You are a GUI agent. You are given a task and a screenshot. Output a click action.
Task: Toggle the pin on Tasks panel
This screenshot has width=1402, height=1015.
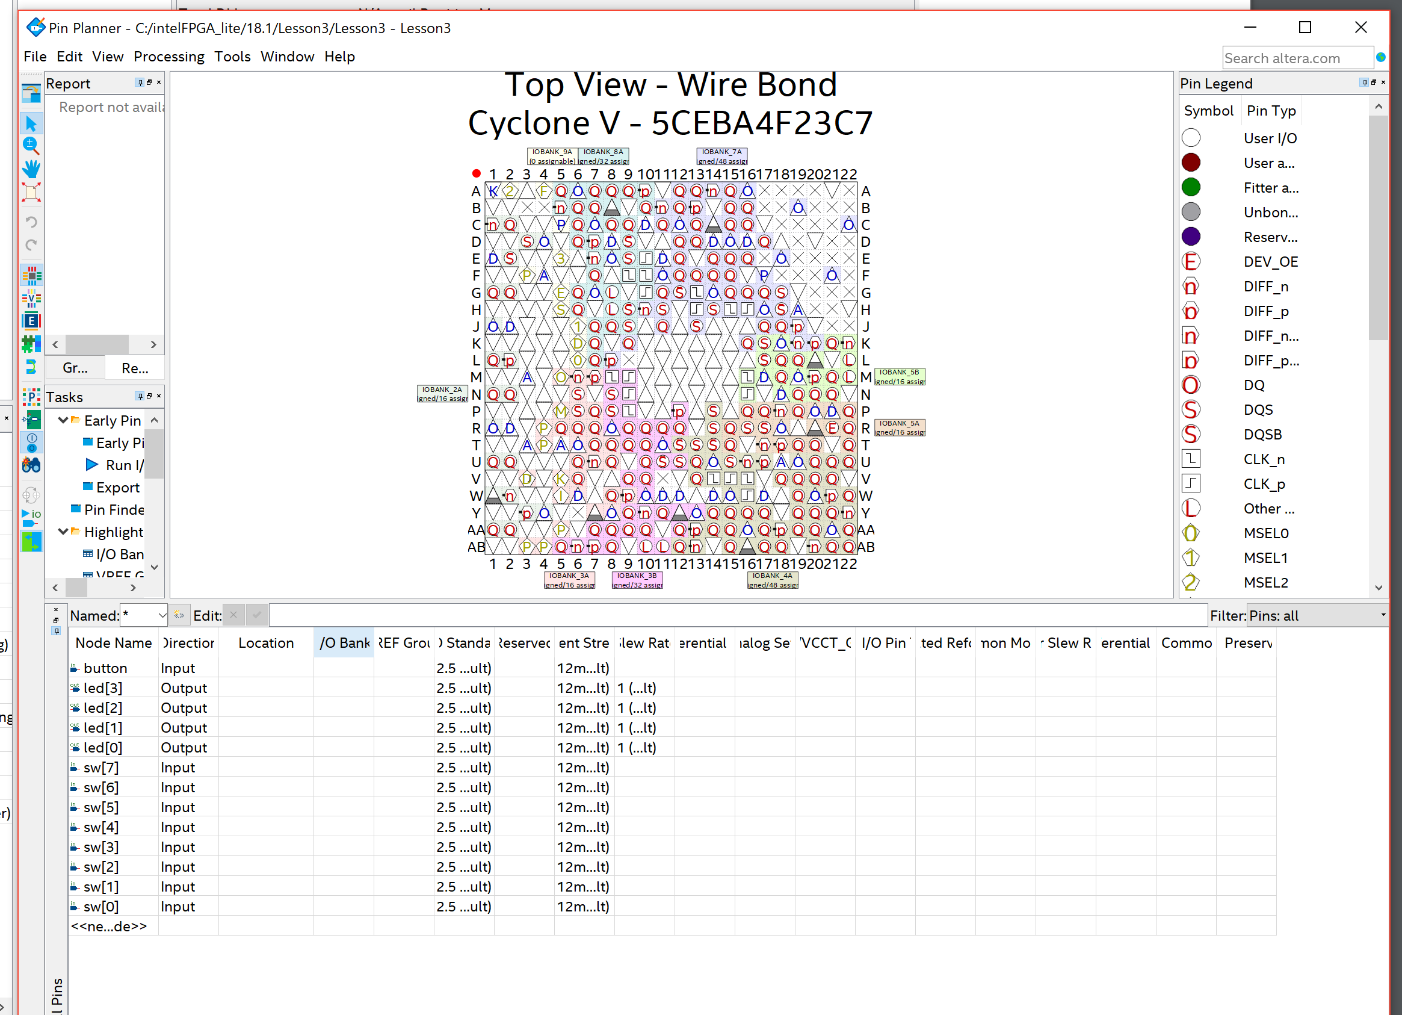140,396
